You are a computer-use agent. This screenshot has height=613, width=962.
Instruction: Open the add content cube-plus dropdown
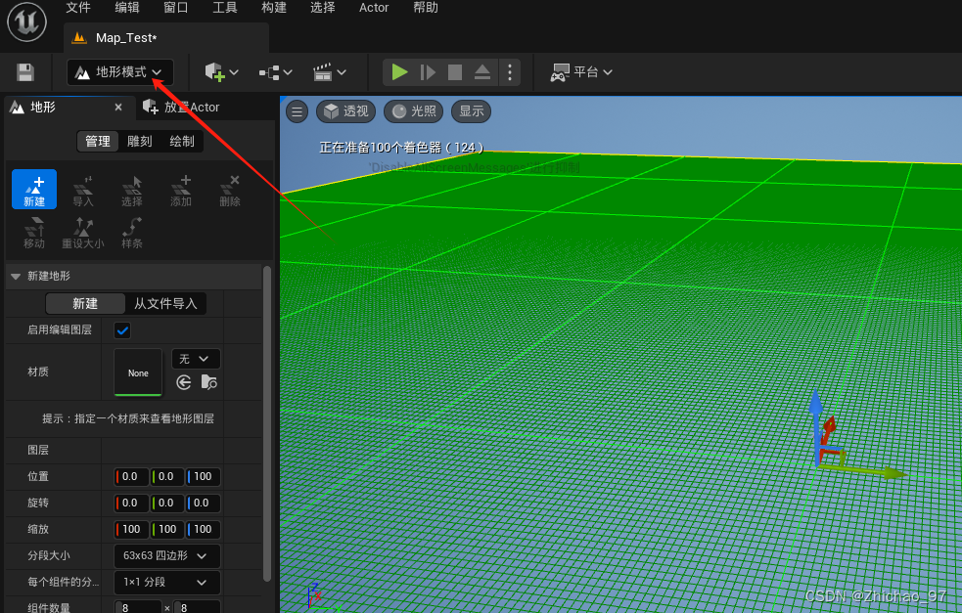tap(221, 72)
